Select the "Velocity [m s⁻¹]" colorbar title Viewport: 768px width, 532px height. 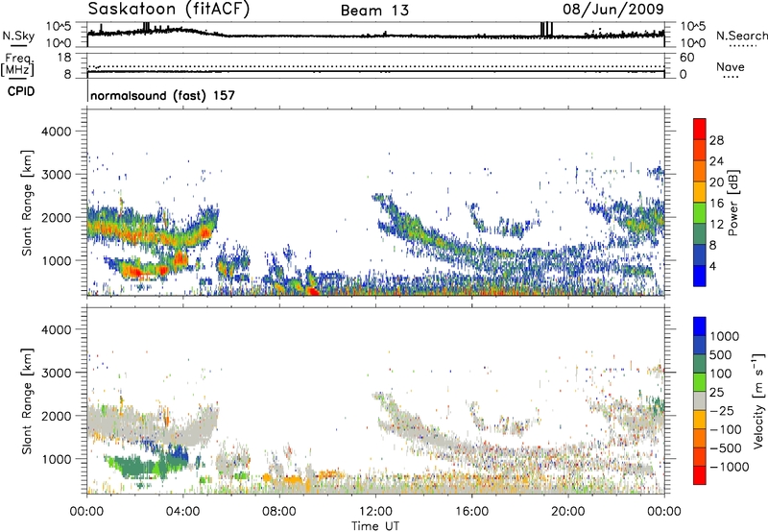pos(758,400)
